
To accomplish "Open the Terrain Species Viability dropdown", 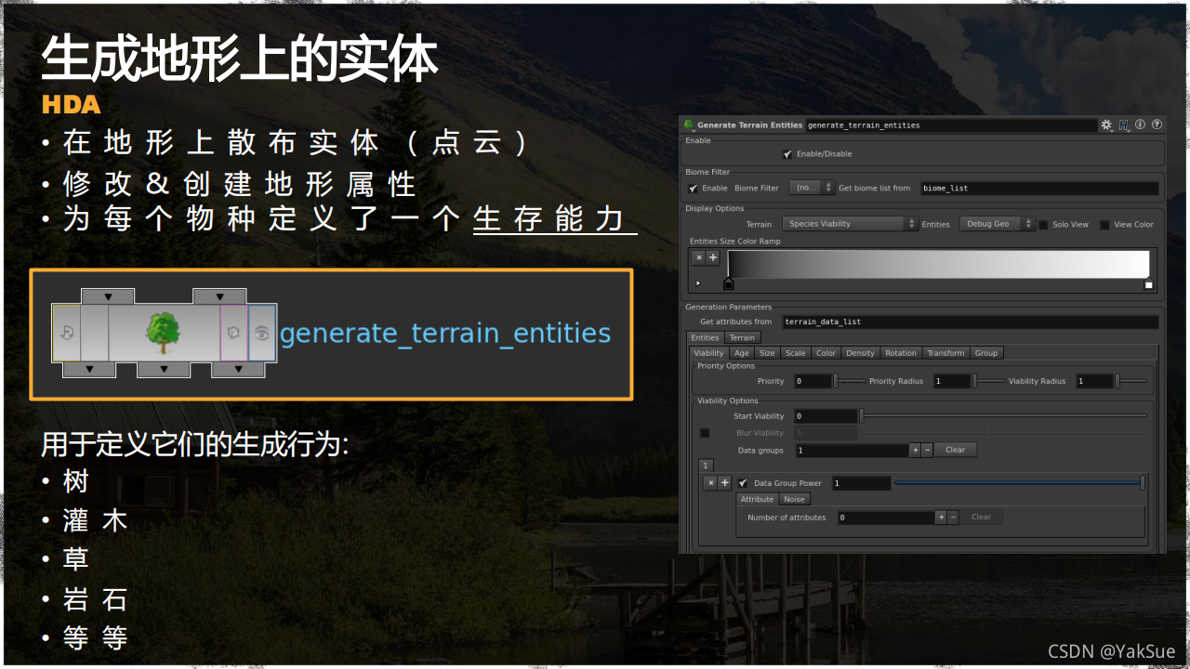I will pyautogui.click(x=850, y=224).
